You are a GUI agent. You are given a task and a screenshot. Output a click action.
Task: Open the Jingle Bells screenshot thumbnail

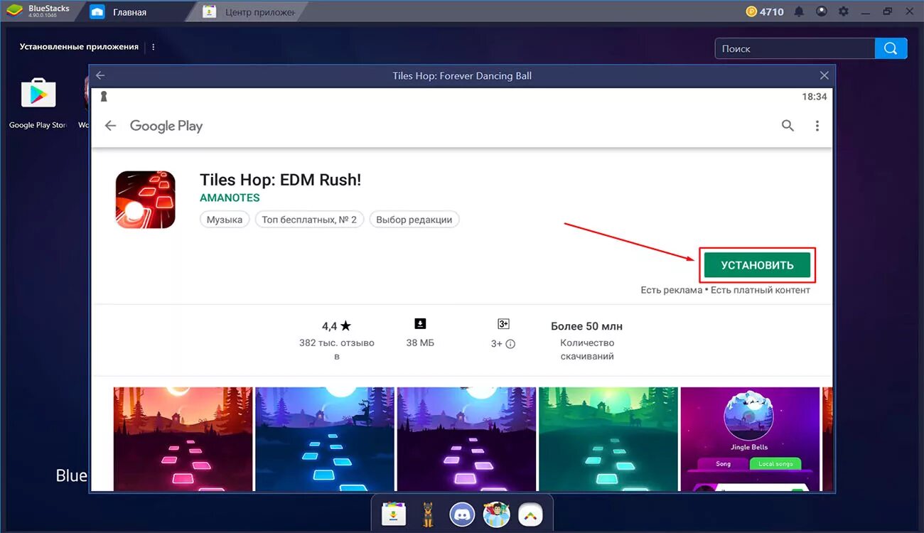[x=749, y=438]
